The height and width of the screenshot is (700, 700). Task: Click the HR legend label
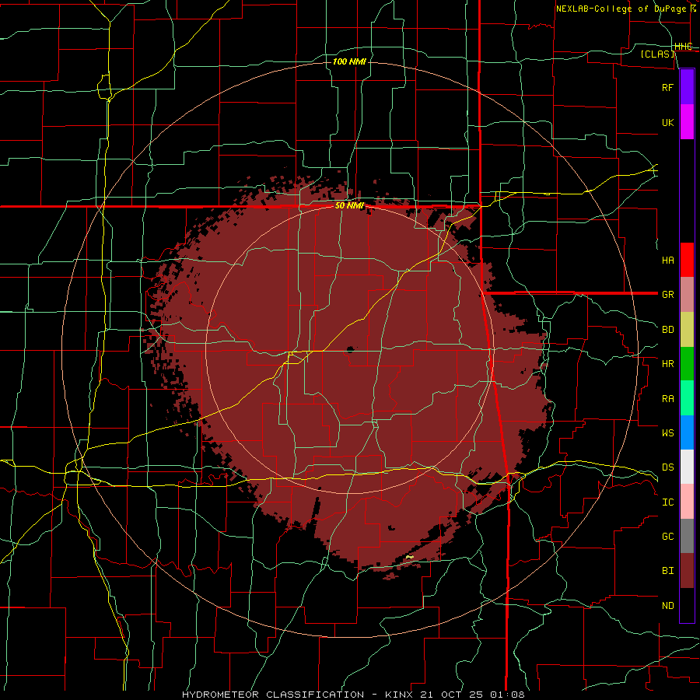[667, 364]
